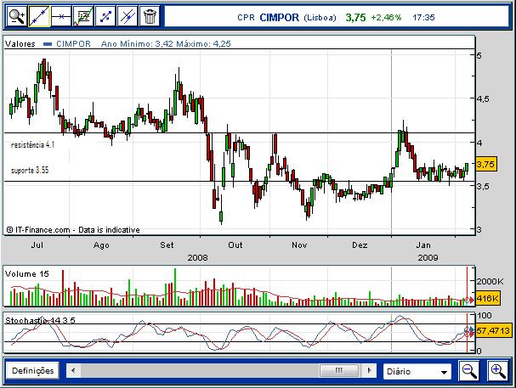Screen dimensions: 516x388
Task: Click the trash can delete icon
Action: 150,16
